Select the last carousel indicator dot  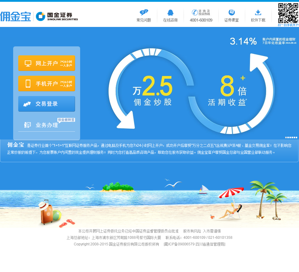[297, 137]
